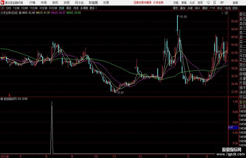Image resolution: width=246 pixels, height=158 pixels.
Task: Click the month 11 marker on time axis
Action: pos(115,156)
